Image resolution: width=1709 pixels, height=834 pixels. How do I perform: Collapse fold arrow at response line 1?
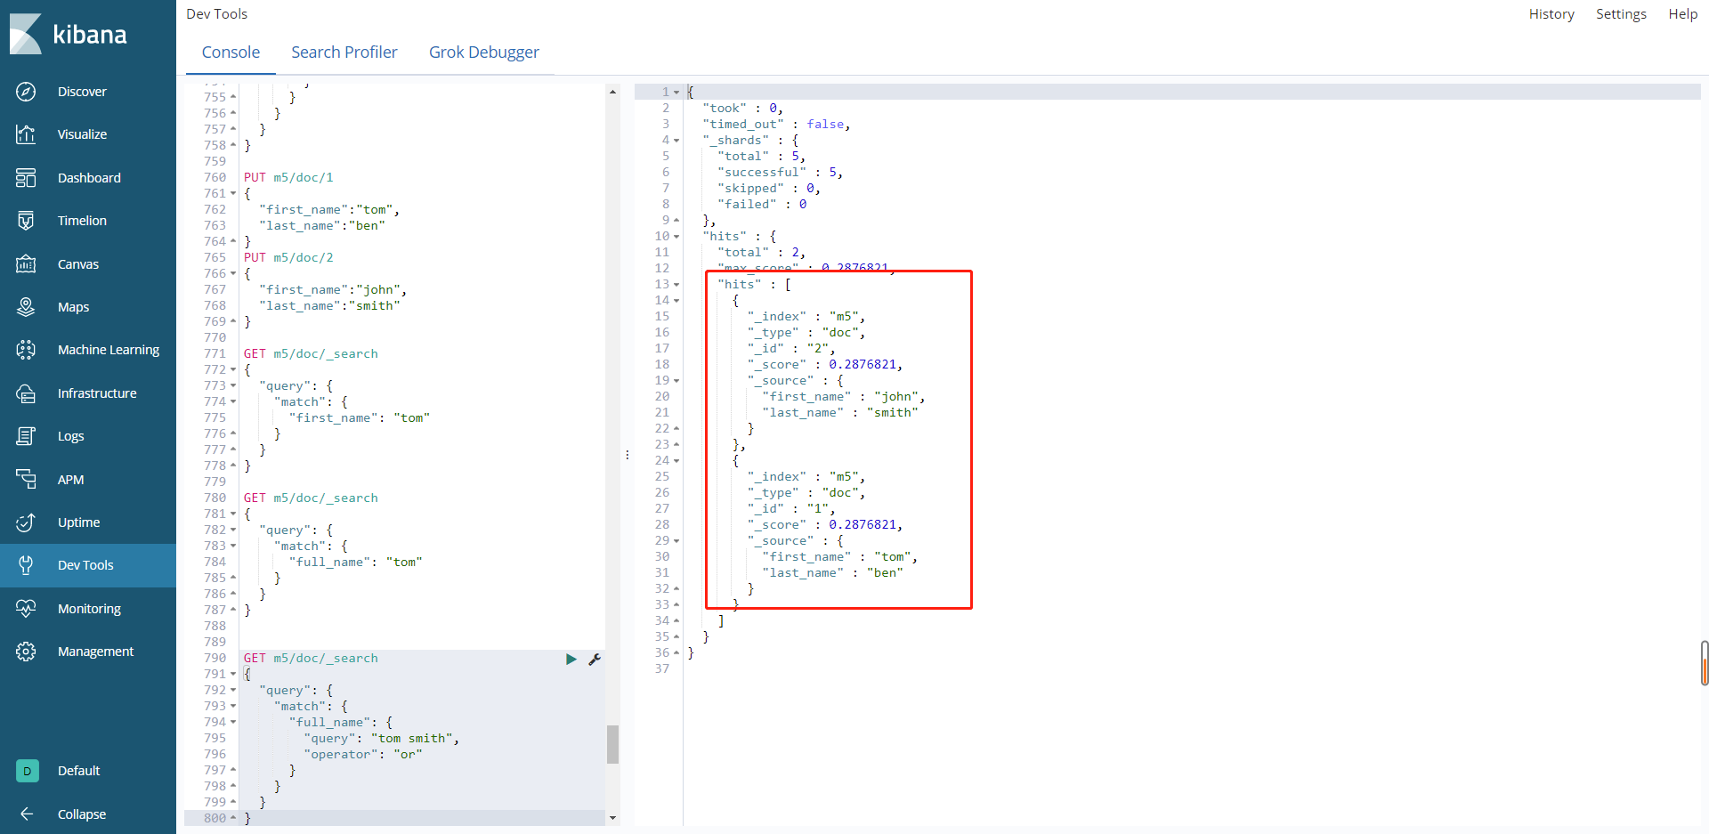click(676, 92)
